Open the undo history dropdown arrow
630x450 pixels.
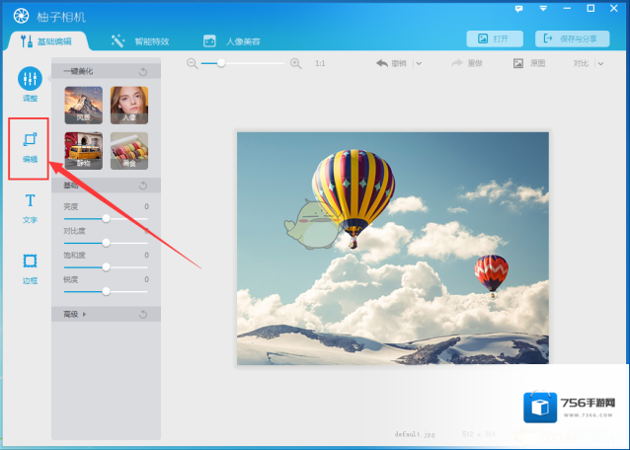coord(418,63)
